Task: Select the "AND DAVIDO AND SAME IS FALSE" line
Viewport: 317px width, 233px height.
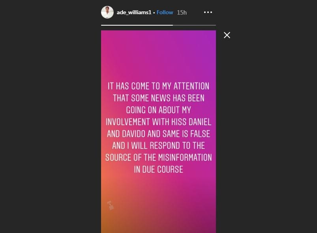Action: (x=158, y=134)
